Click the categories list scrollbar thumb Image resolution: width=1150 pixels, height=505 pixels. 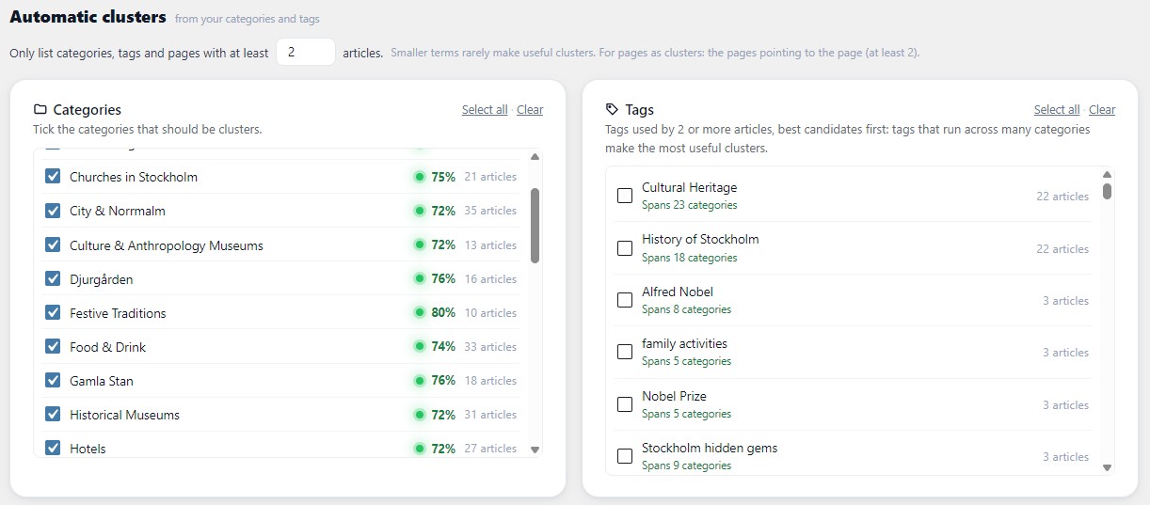535,226
